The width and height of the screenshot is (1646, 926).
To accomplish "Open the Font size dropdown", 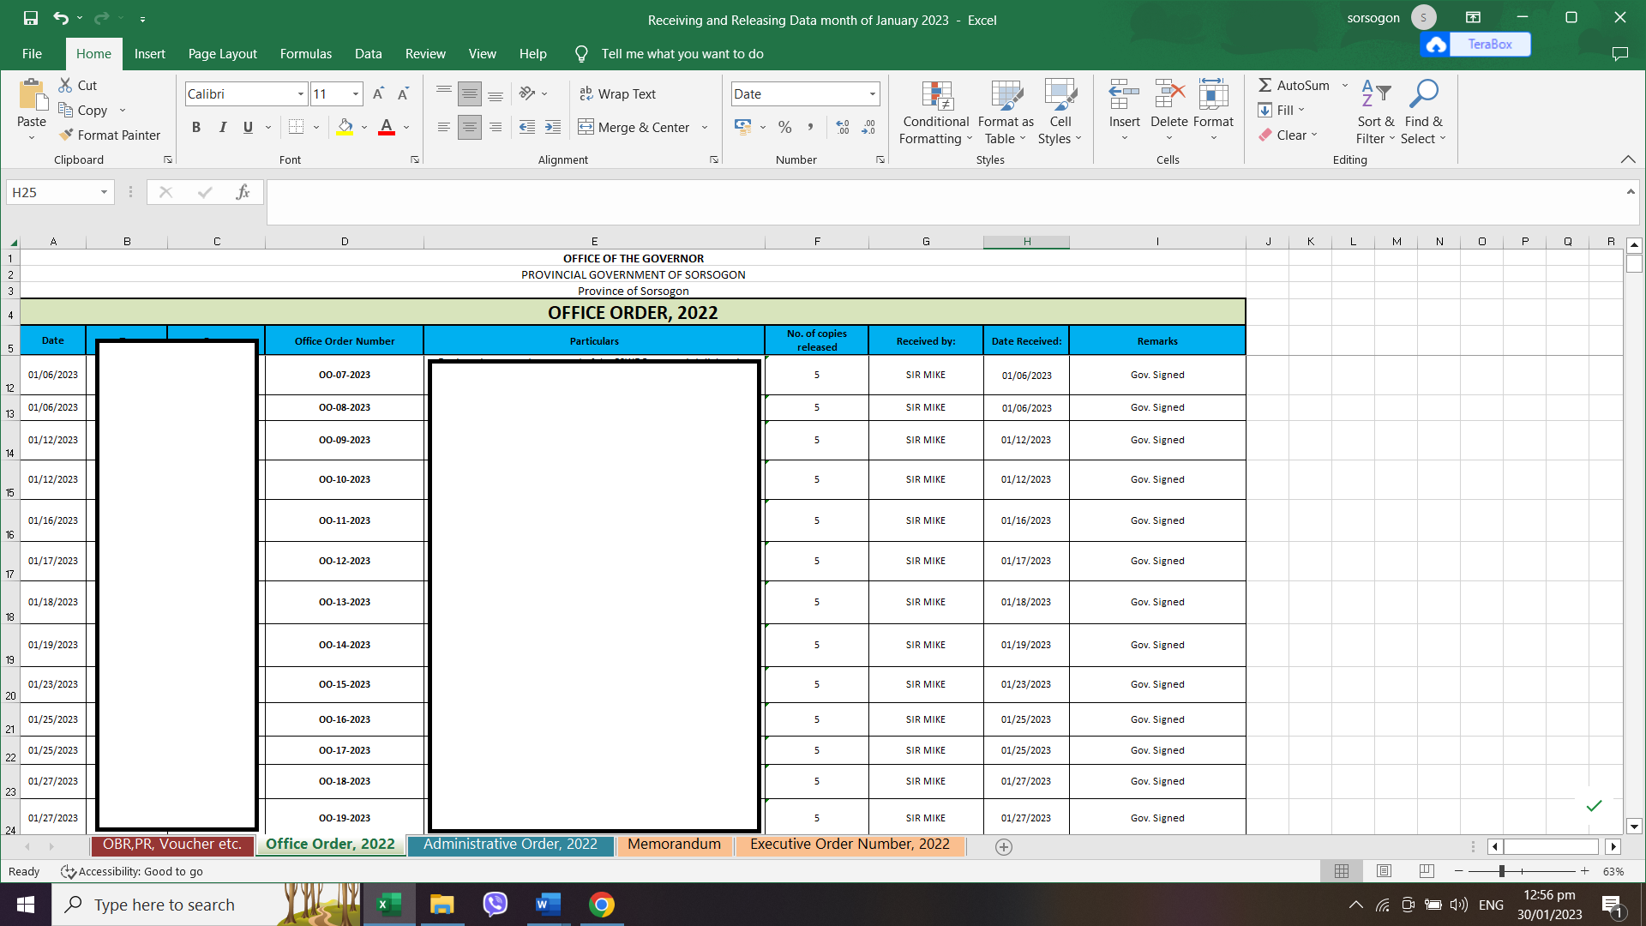I will click(356, 93).
